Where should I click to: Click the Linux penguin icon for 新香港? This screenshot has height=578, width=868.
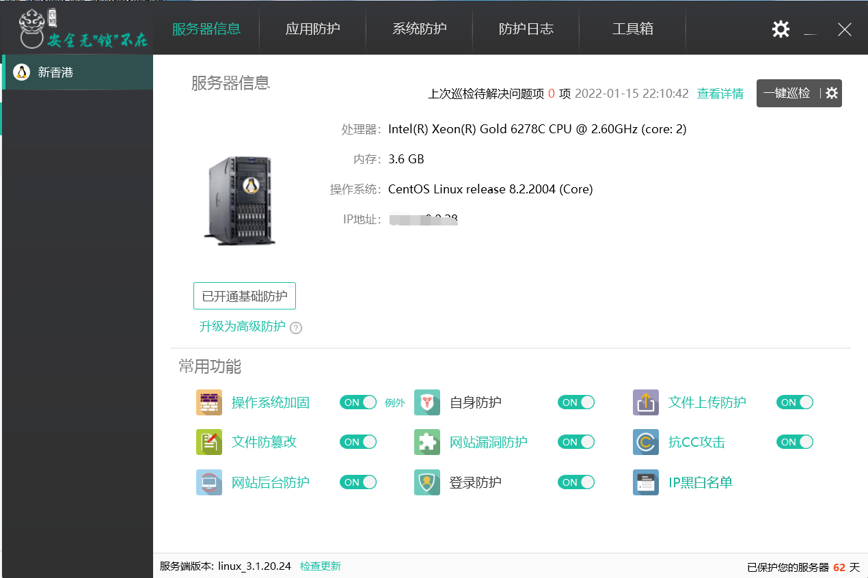coord(21,72)
